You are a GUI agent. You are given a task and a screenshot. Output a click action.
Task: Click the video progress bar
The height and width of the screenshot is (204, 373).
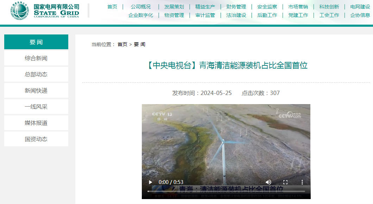click(226, 191)
